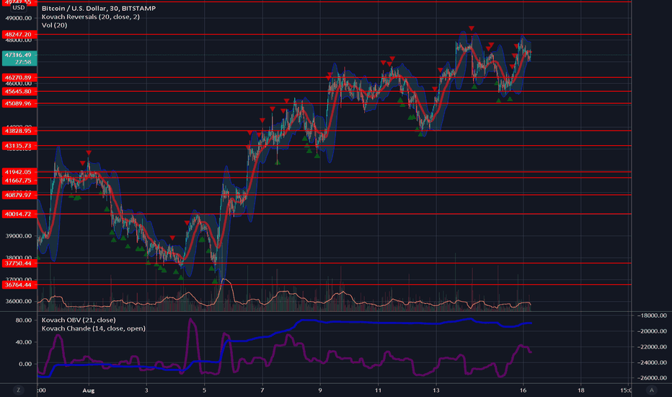Open the Bitcoin / U.S. Dollar symbol title
672x397 pixels.
tap(99, 9)
